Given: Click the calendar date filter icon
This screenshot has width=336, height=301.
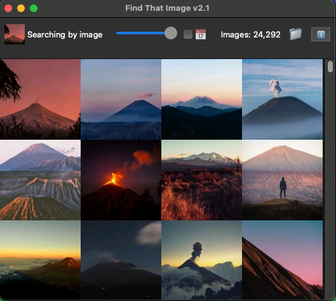Looking at the screenshot, I should (201, 34).
